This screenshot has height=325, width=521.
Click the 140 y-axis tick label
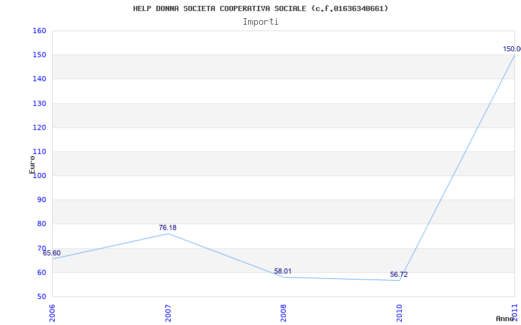[x=39, y=79]
